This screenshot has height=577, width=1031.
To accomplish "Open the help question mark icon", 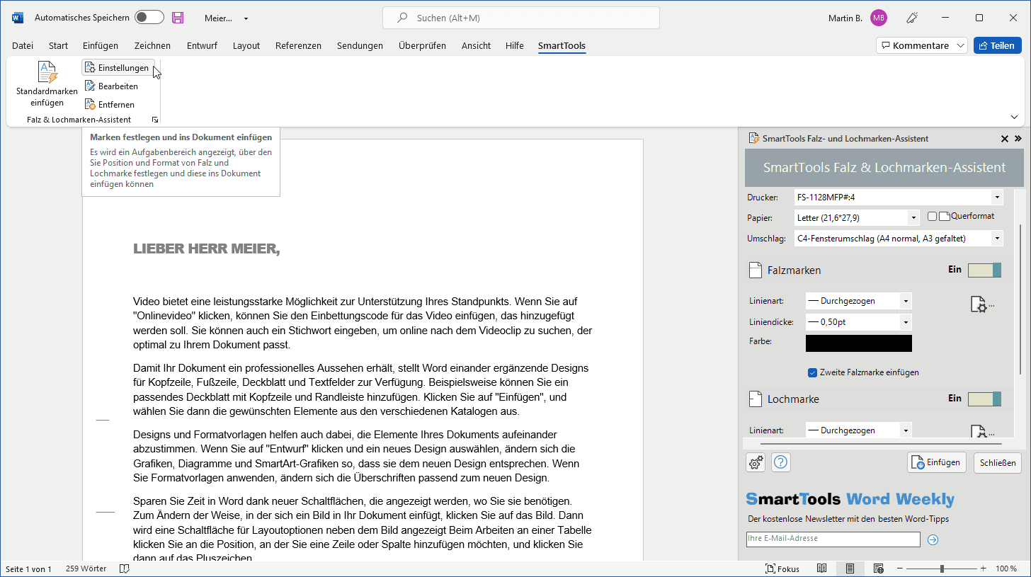I will pyautogui.click(x=781, y=462).
